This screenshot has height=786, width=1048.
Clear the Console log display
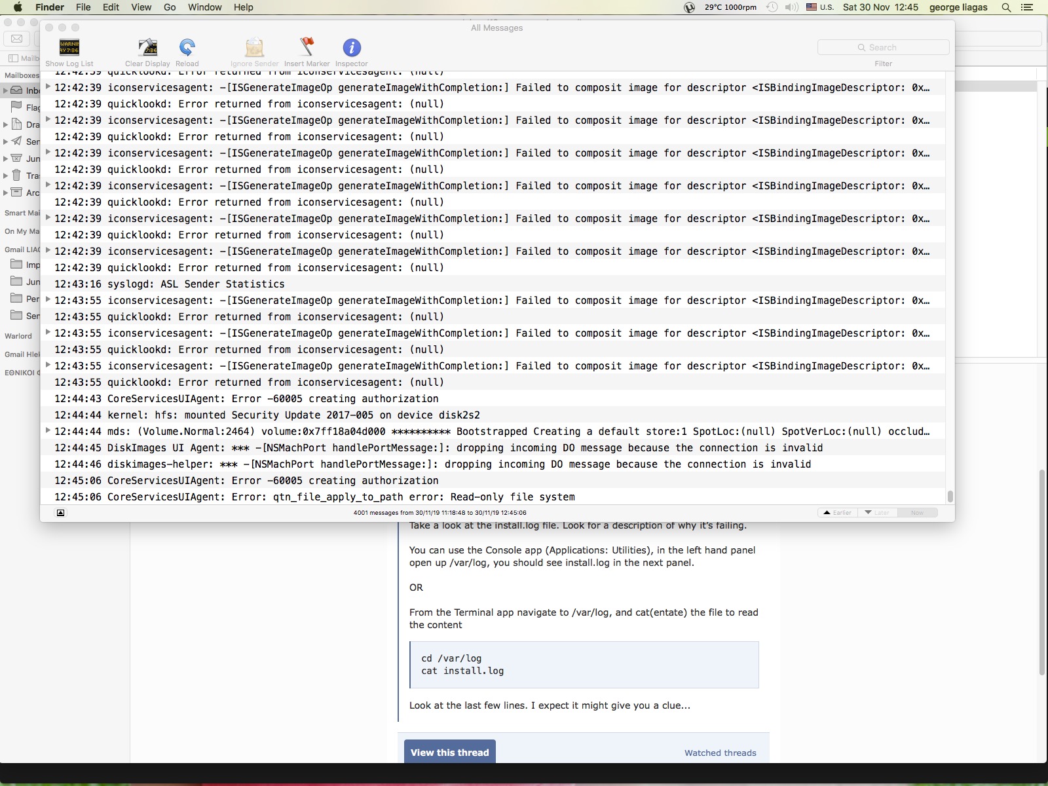point(147,47)
